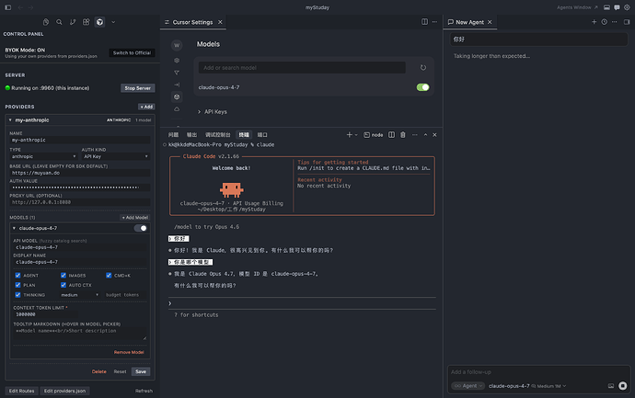Refresh the models list in settings
Screen dimensions: 635x398
(422, 67)
